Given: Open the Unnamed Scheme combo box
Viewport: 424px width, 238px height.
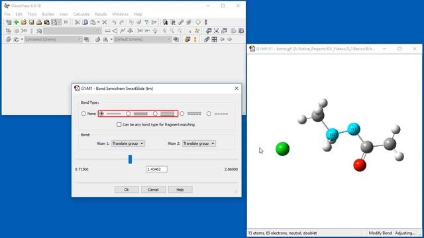Looking at the screenshot, I should click(53, 40).
